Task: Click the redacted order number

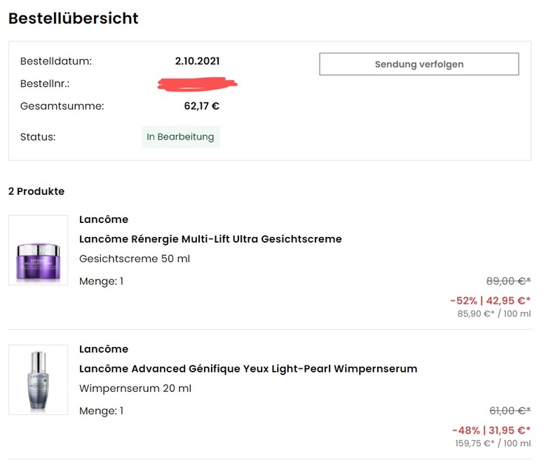Action: [198, 84]
